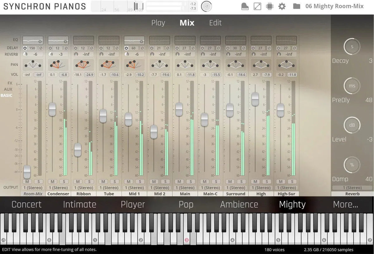
Task: Open the CPU chip engine icon
Action: click(x=270, y=6)
